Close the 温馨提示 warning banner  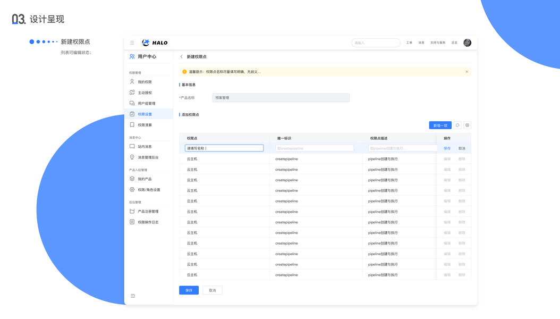click(x=467, y=72)
